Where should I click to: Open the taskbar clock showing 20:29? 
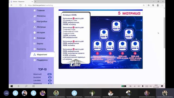pyautogui.click(x=156, y=86)
